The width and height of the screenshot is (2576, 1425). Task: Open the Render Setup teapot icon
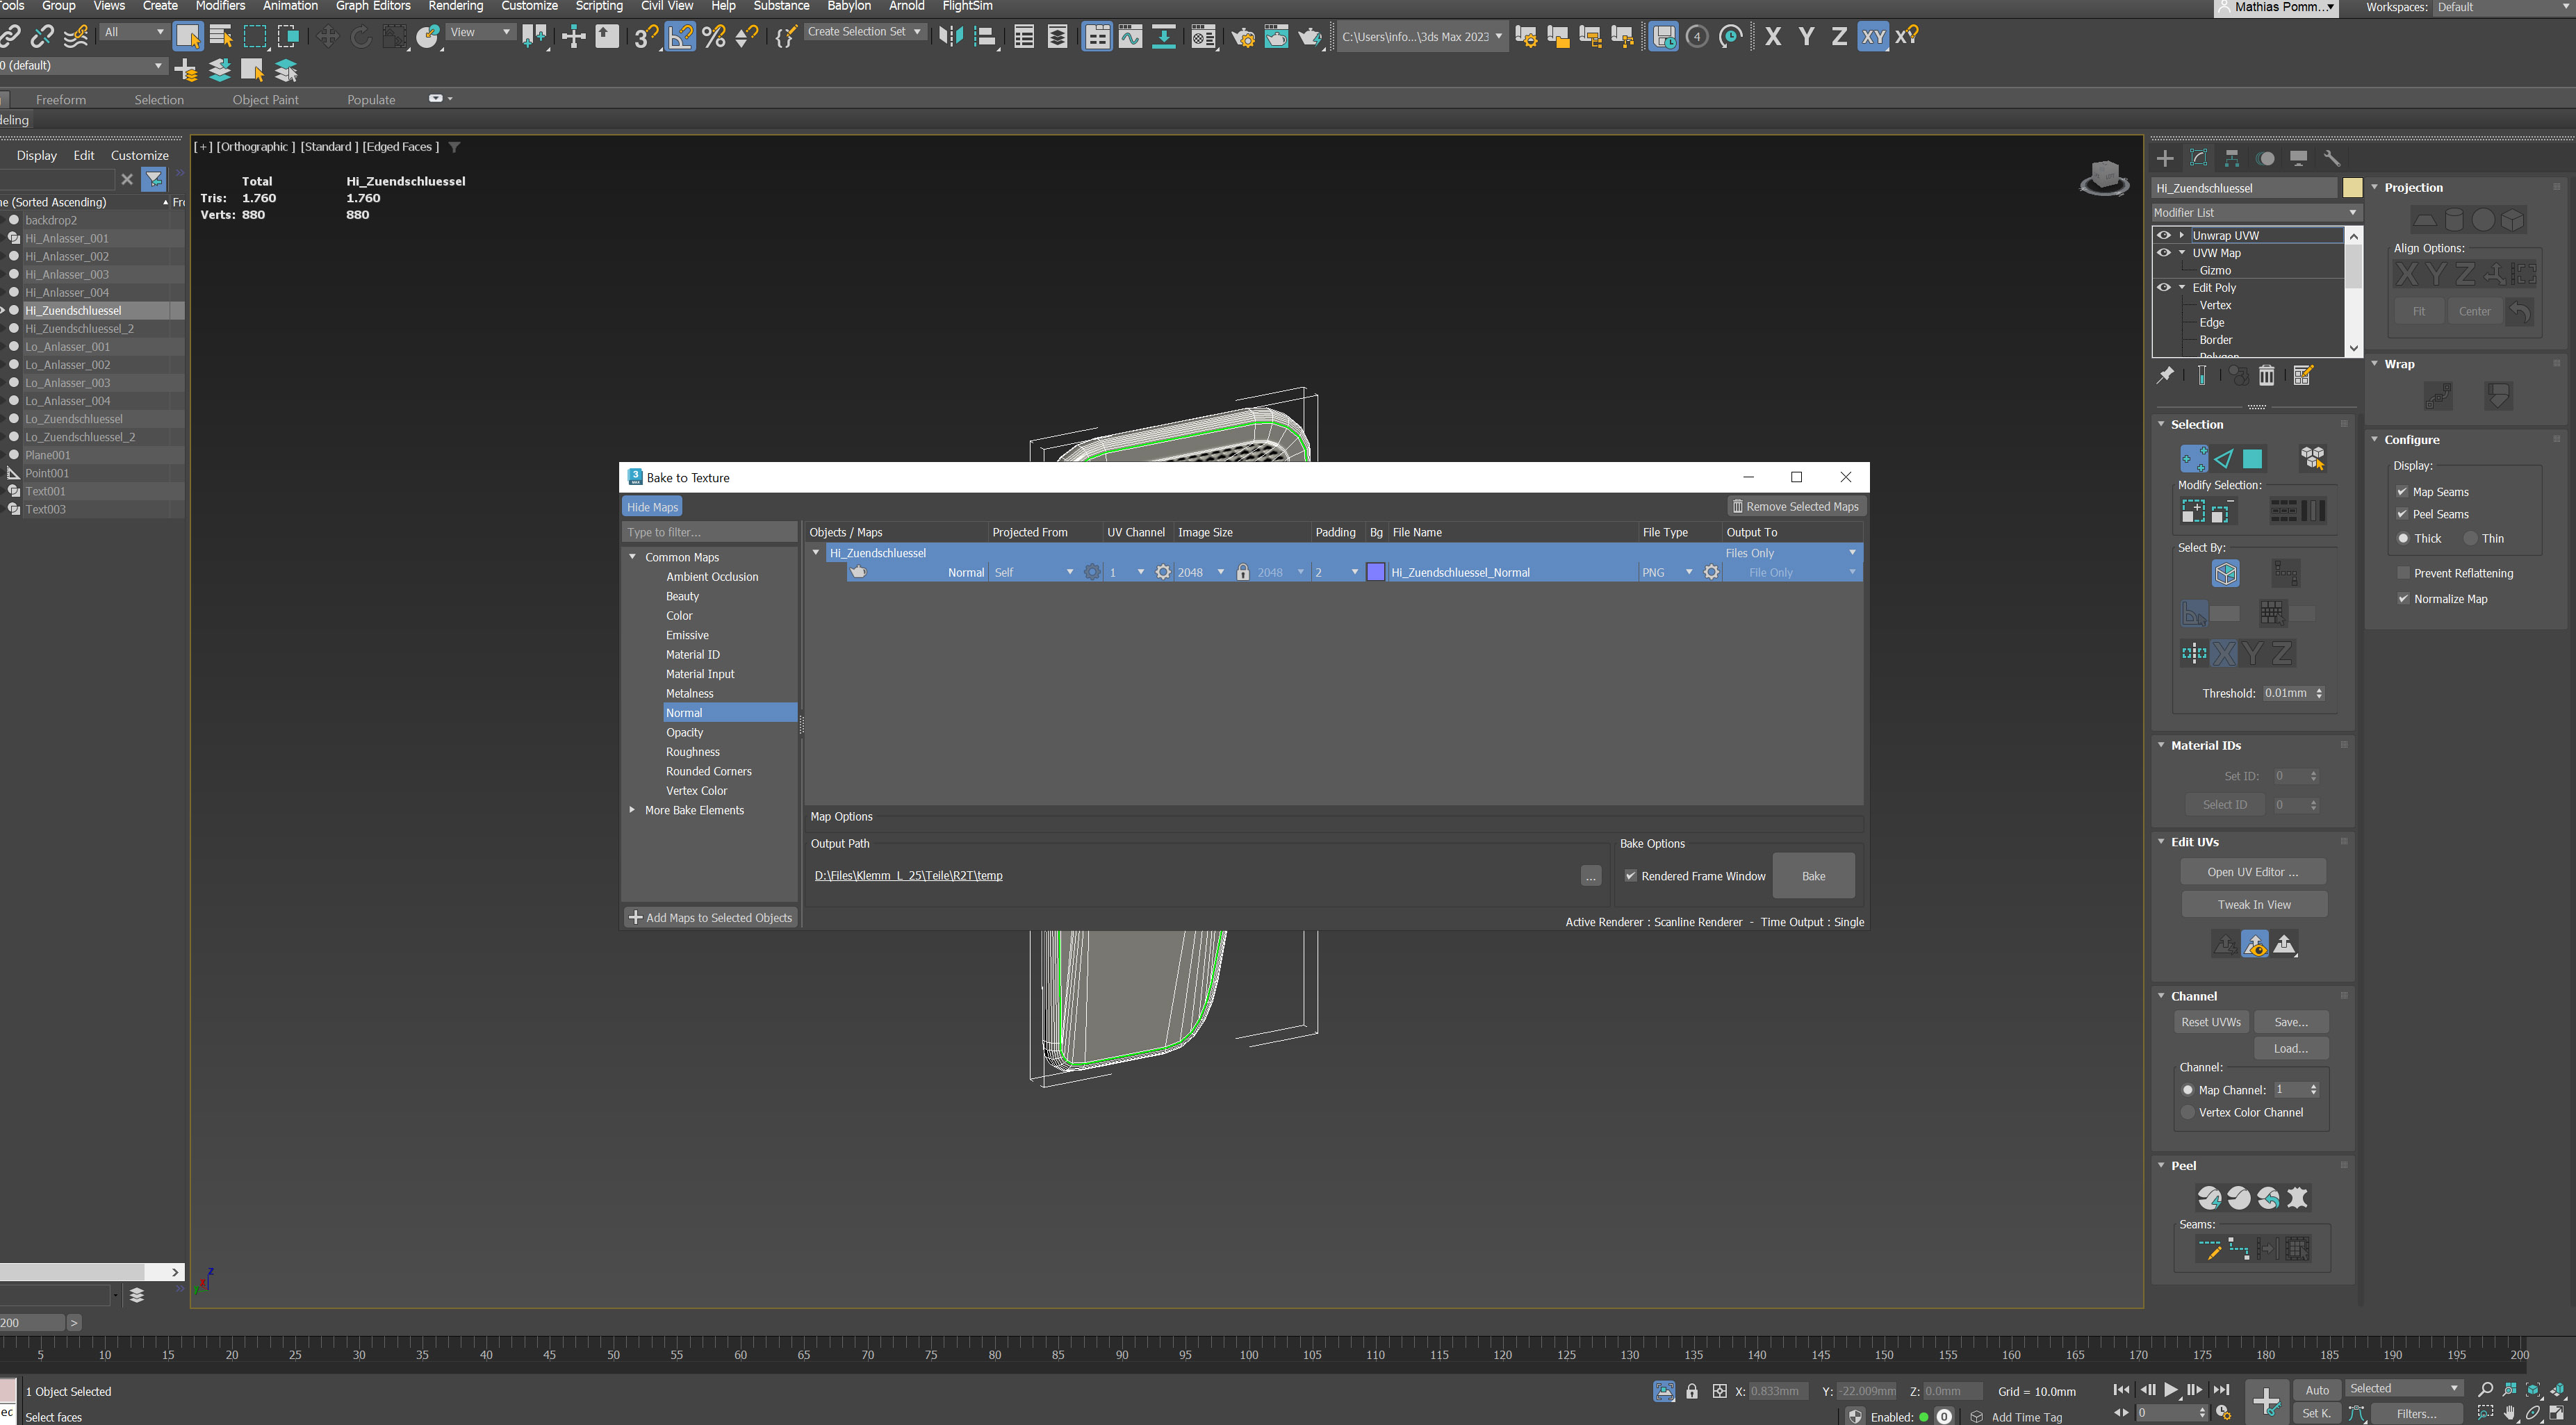click(x=1243, y=37)
